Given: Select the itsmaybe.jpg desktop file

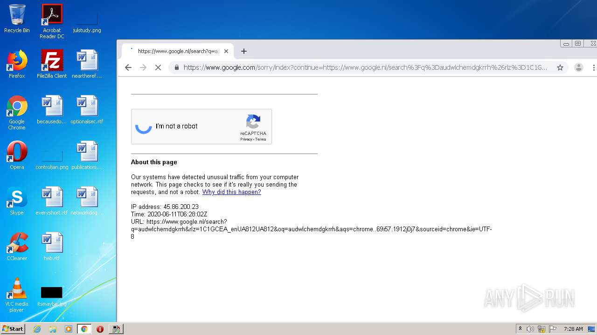Looking at the screenshot, I should click(52, 296).
